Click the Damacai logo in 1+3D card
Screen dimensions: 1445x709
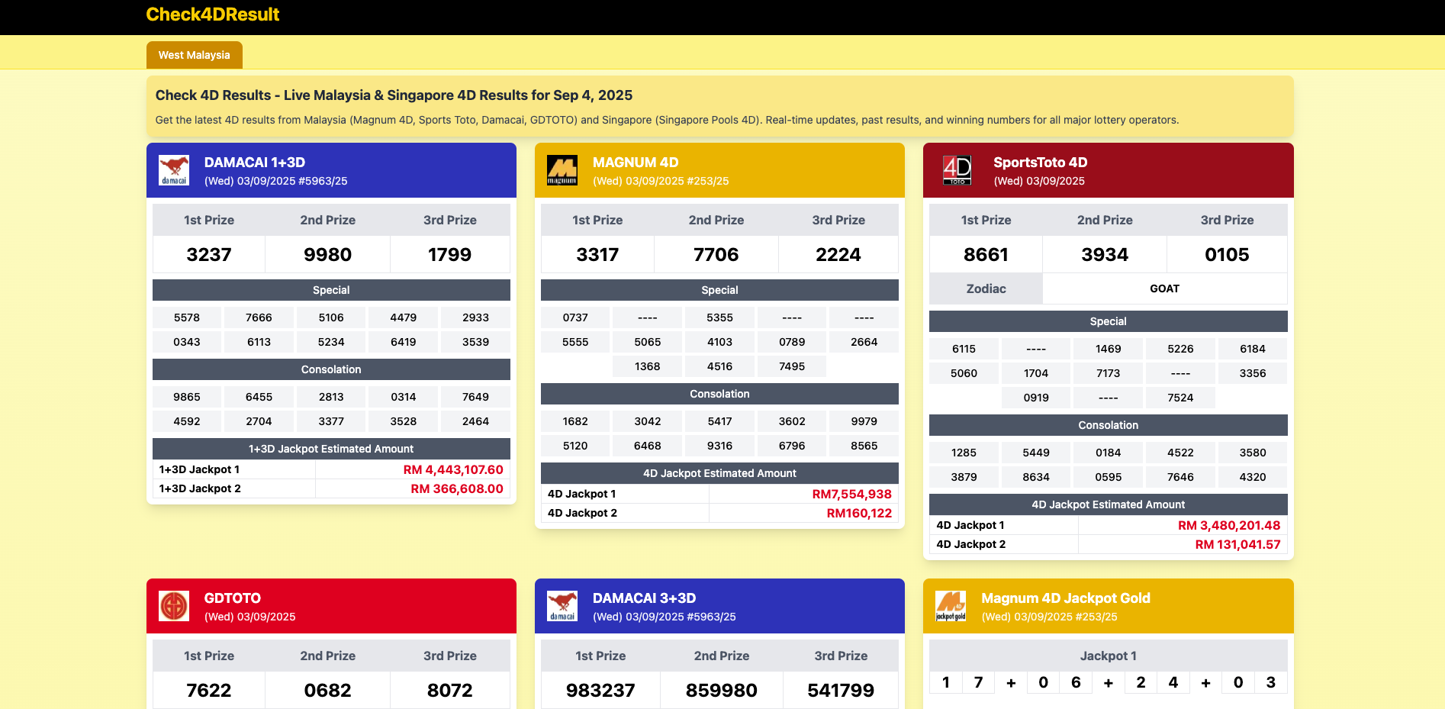coord(174,170)
